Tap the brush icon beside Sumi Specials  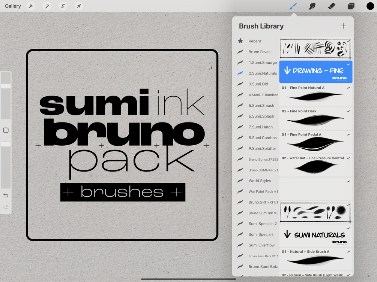coord(240,234)
